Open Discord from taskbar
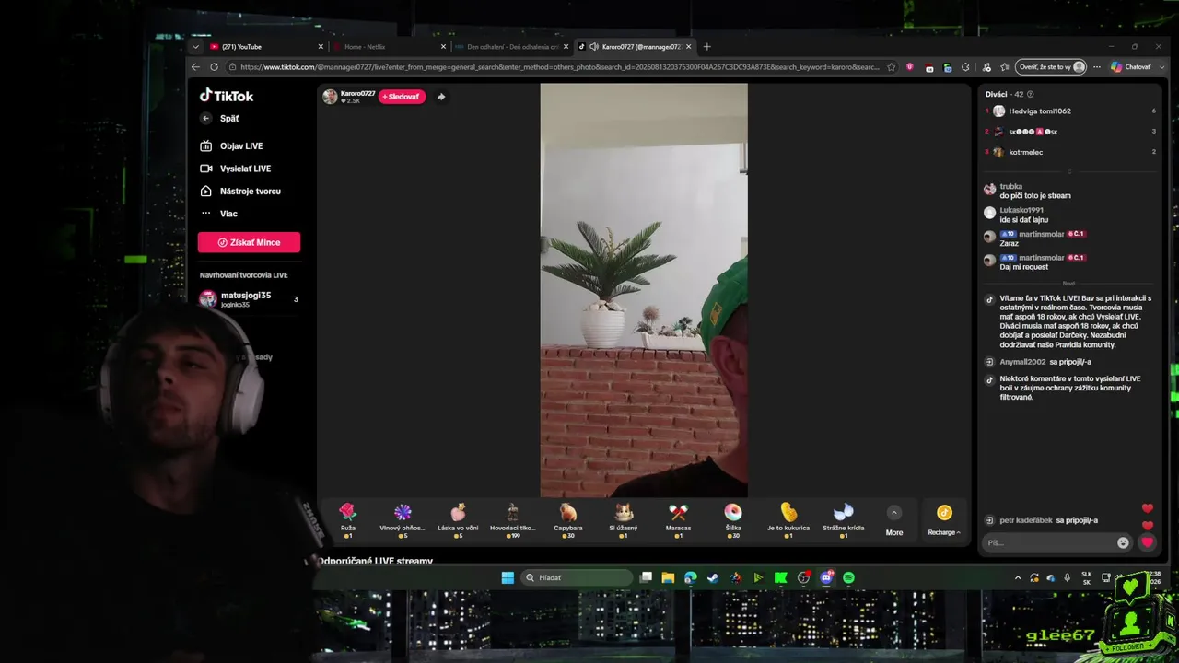The width and height of the screenshot is (1179, 663). [x=826, y=577]
